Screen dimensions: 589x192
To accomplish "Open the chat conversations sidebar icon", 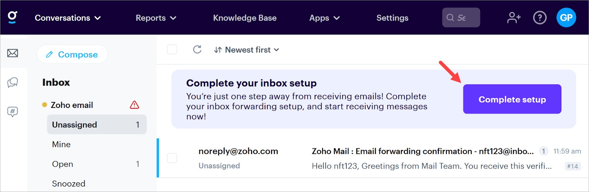I will (13, 82).
